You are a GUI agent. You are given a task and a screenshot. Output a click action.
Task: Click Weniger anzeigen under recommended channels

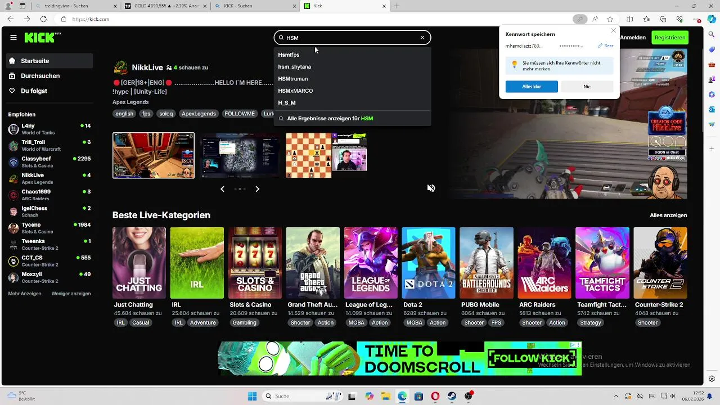point(71,294)
